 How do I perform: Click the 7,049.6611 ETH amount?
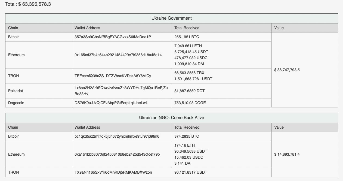tap(188, 46)
